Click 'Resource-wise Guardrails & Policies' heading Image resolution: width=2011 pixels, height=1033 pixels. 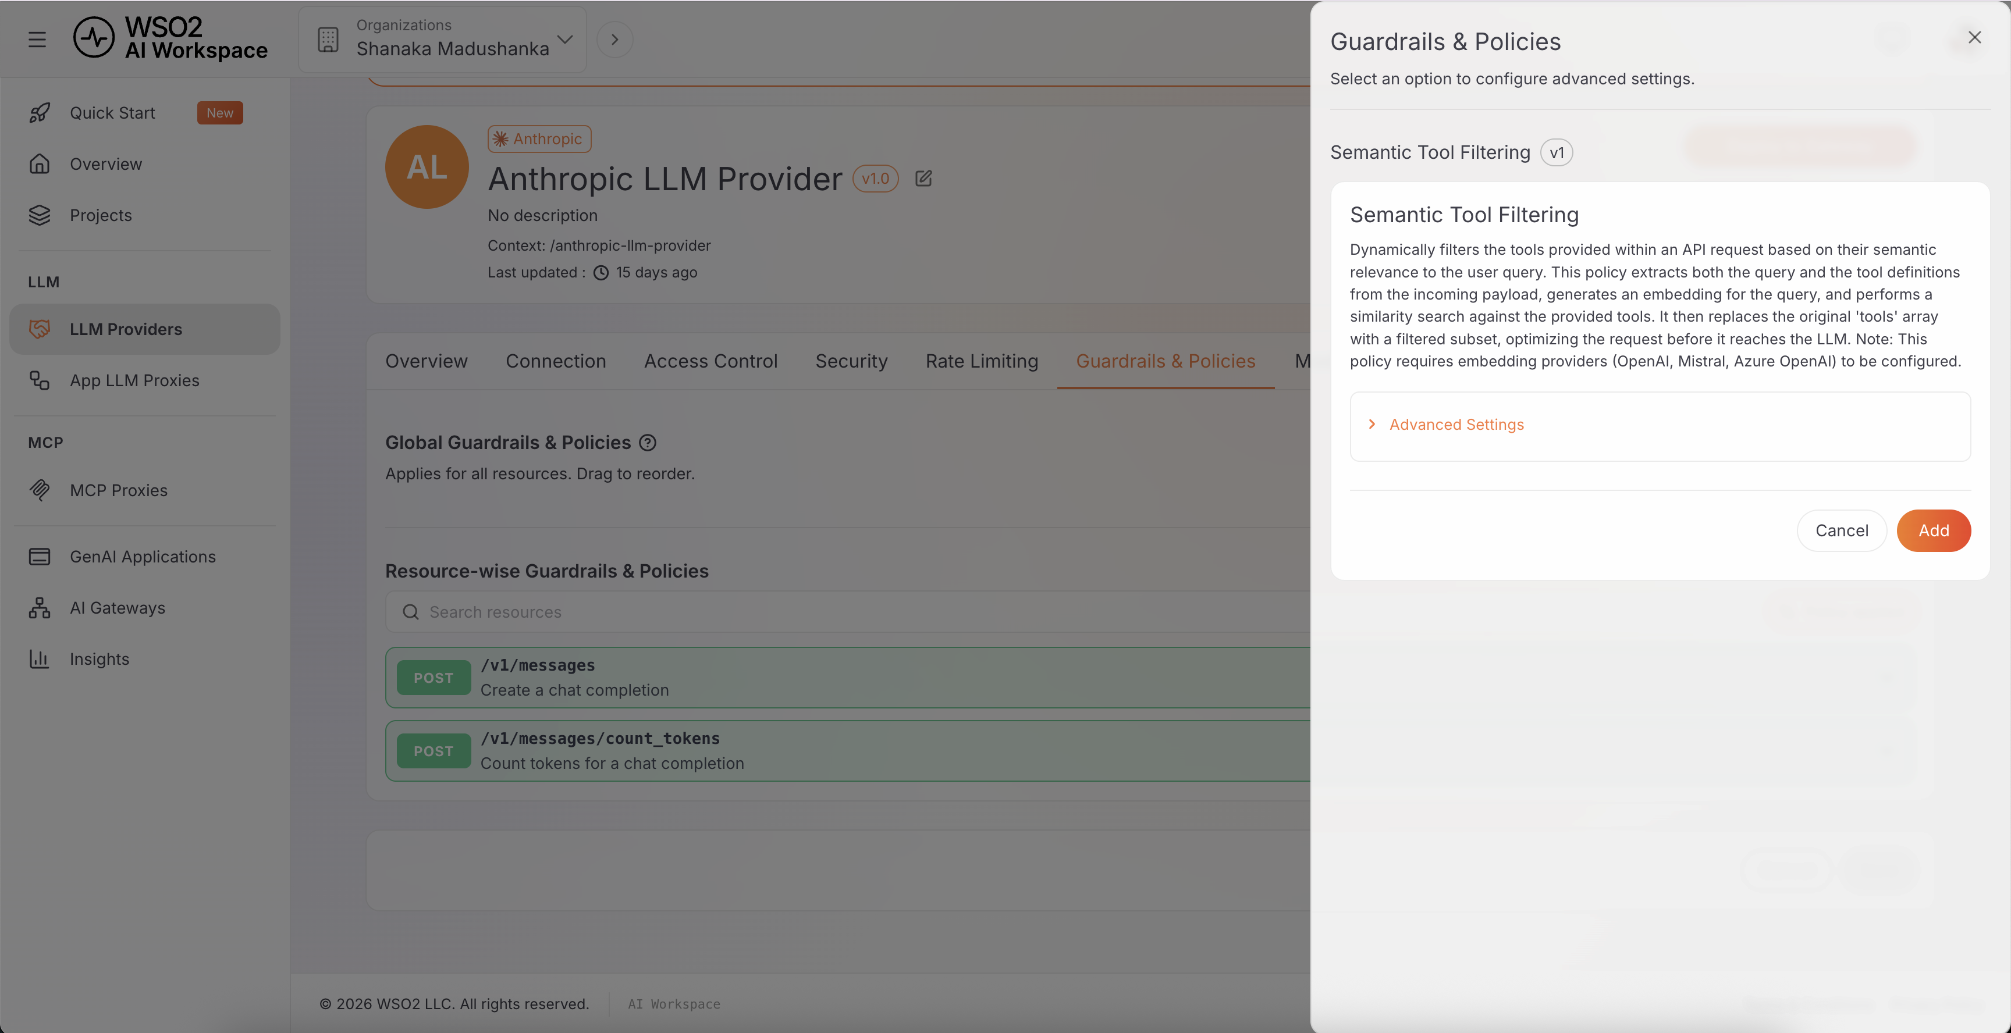pos(546,571)
